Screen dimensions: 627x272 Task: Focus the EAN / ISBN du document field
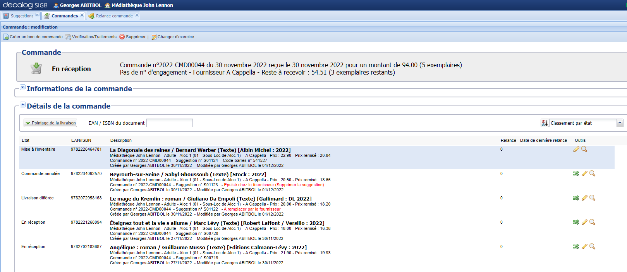point(170,123)
